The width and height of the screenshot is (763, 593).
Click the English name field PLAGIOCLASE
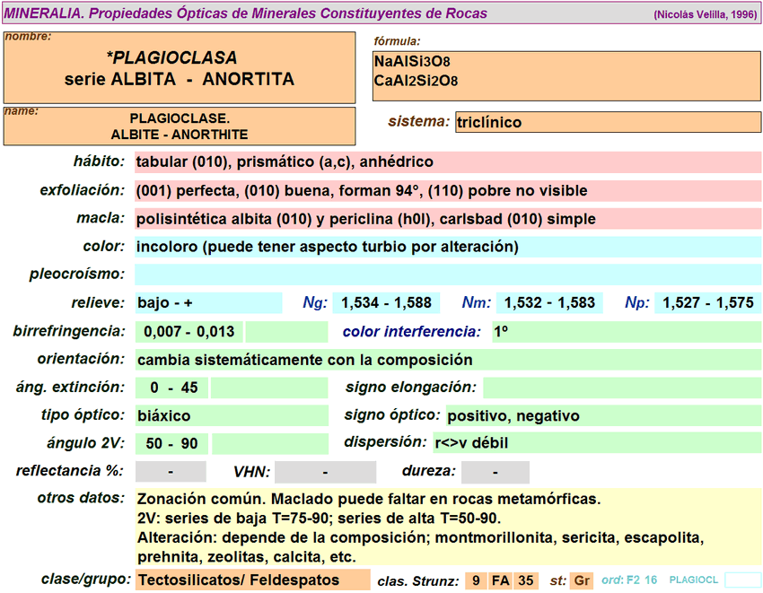coord(179,126)
